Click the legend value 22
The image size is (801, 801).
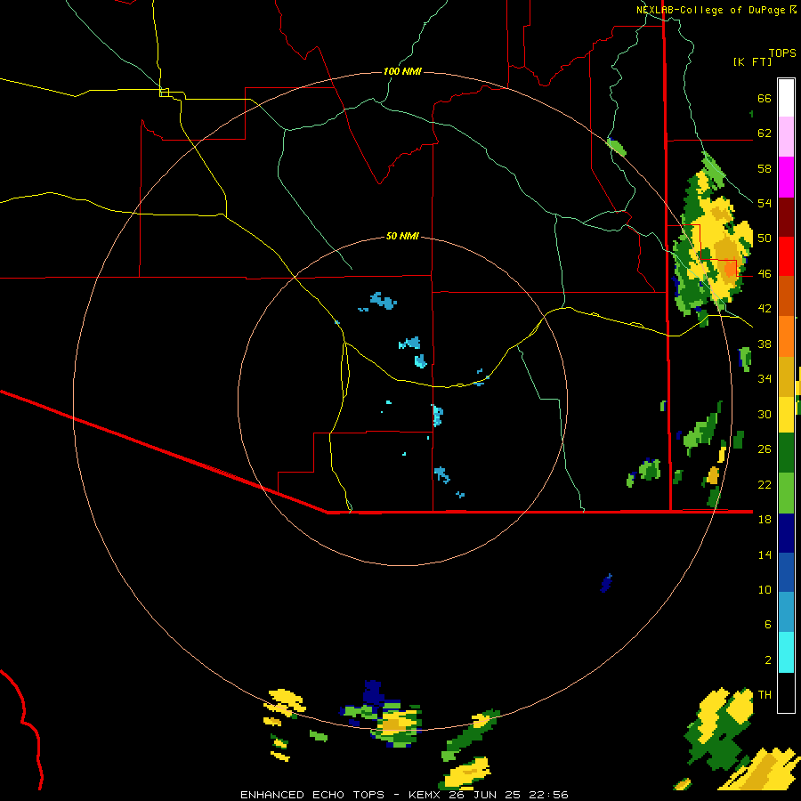point(765,484)
